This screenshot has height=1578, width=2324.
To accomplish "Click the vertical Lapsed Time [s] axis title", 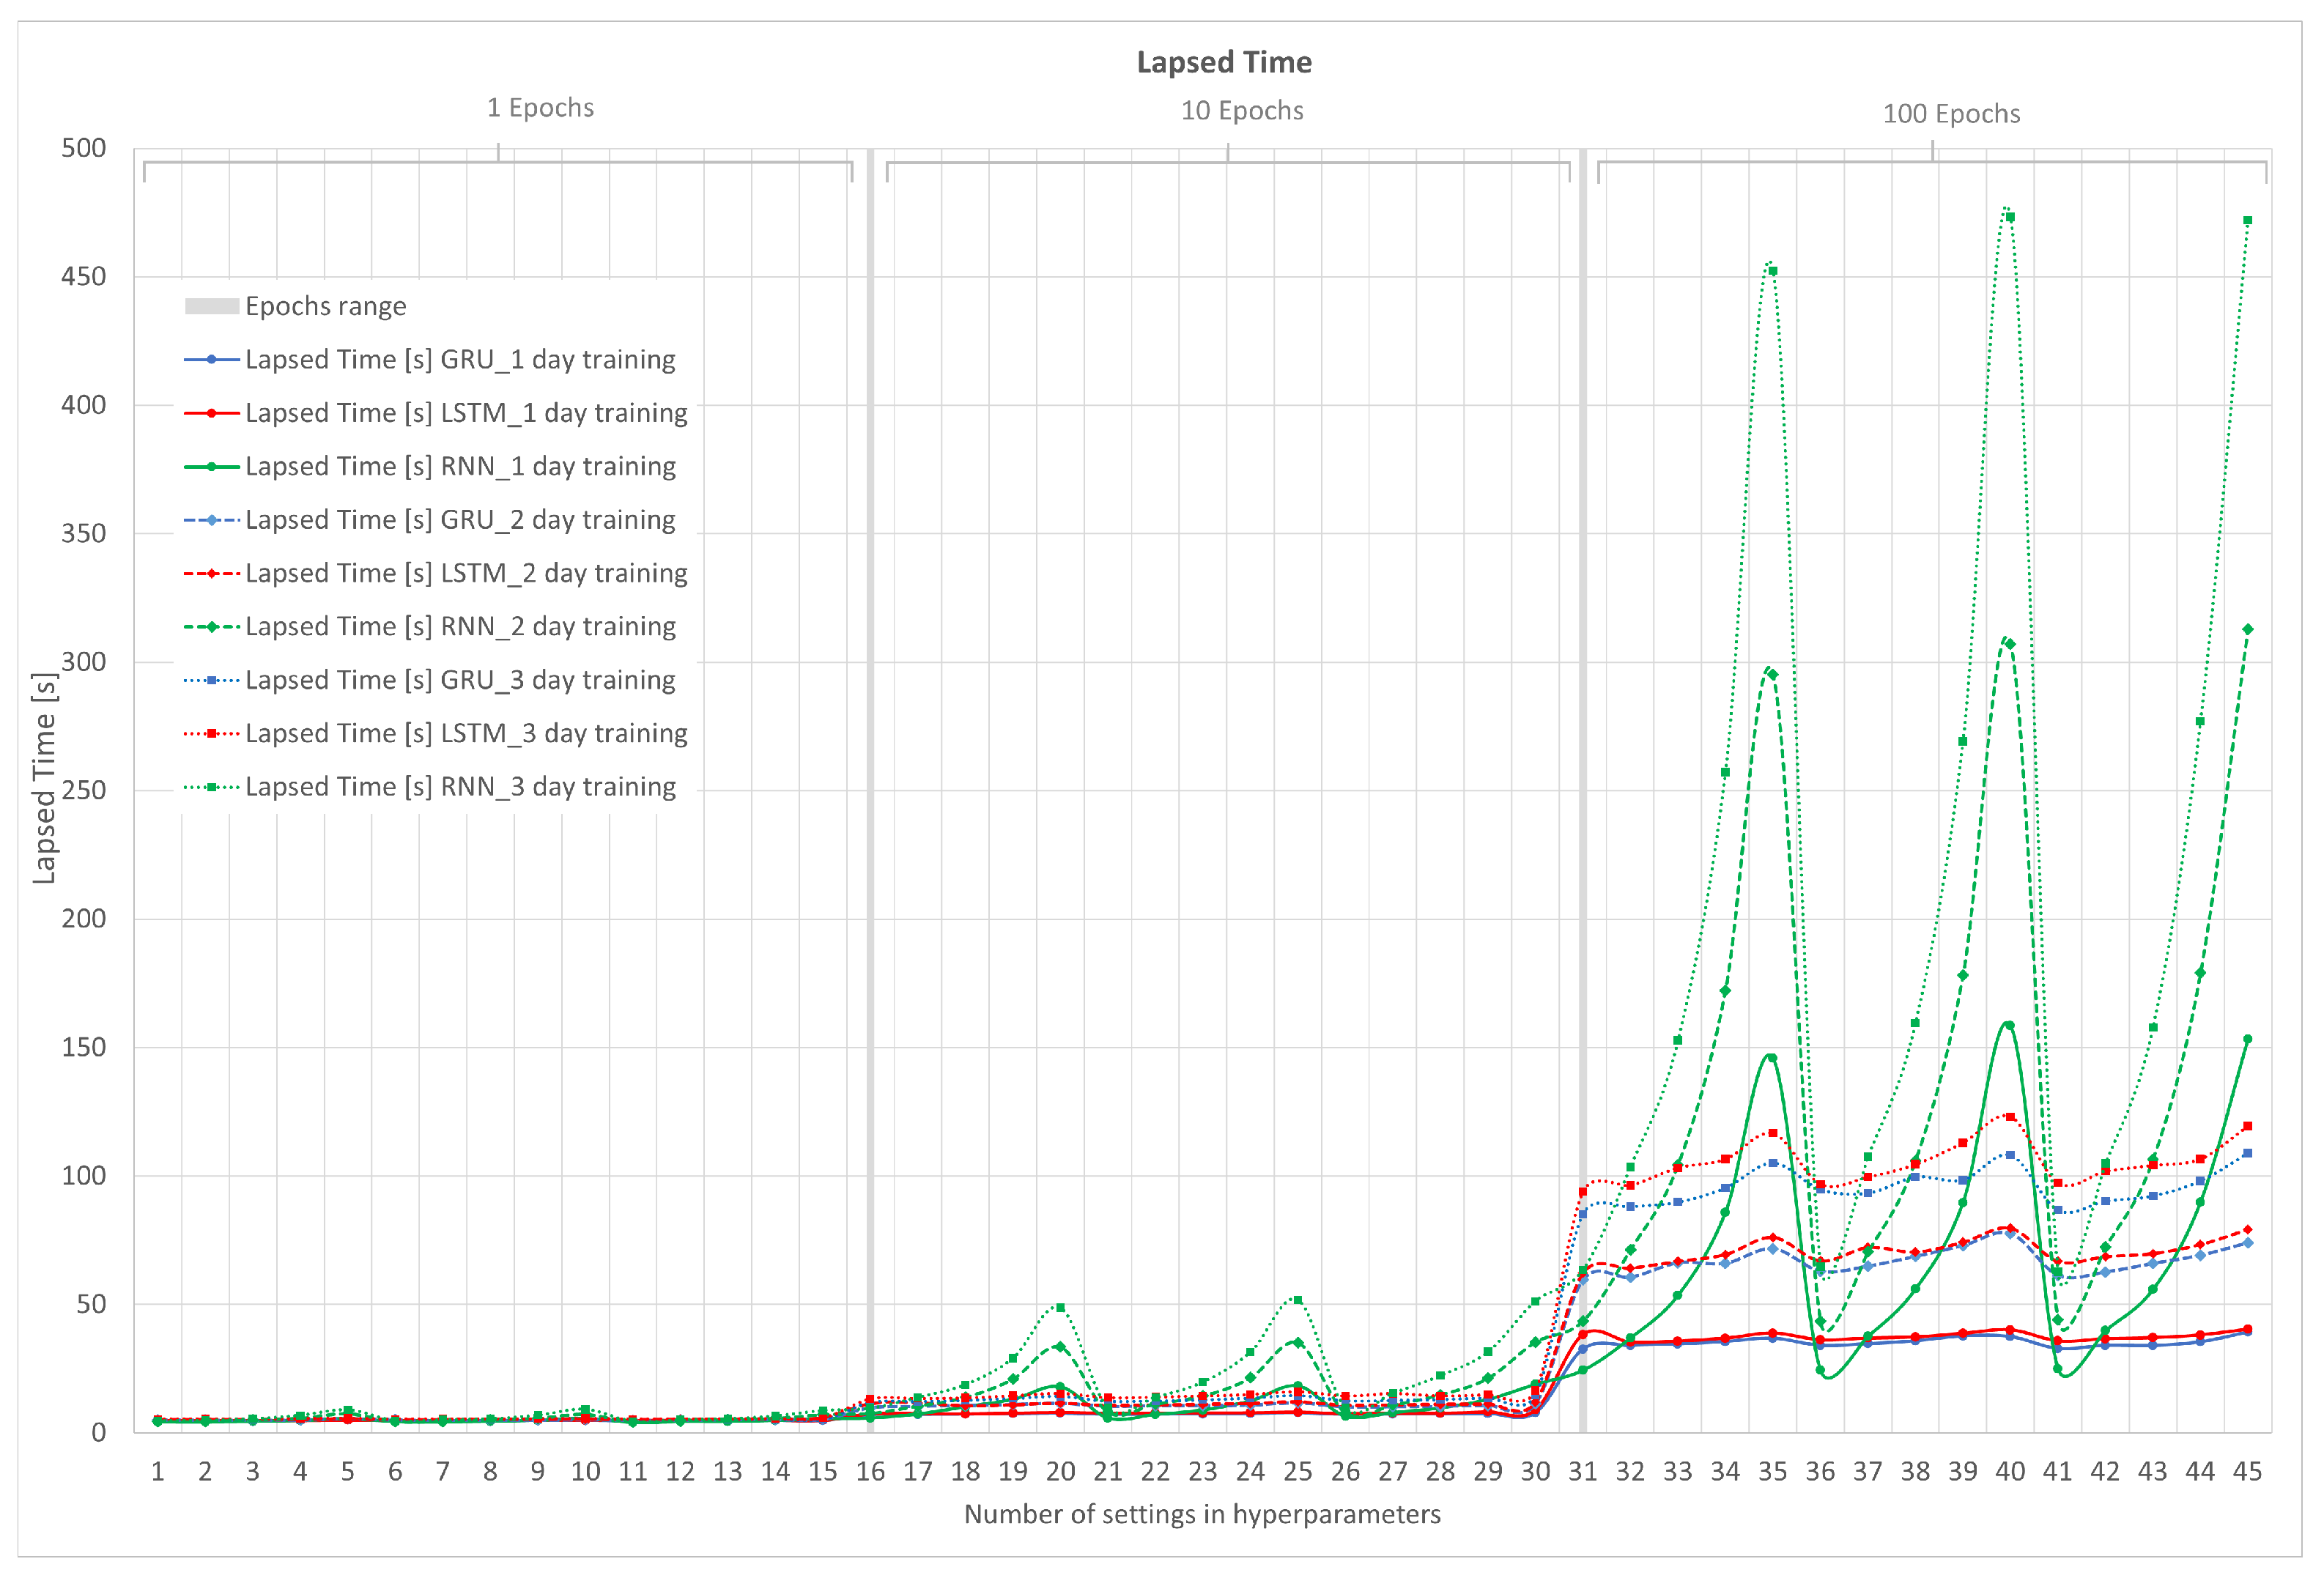I will [44, 778].
